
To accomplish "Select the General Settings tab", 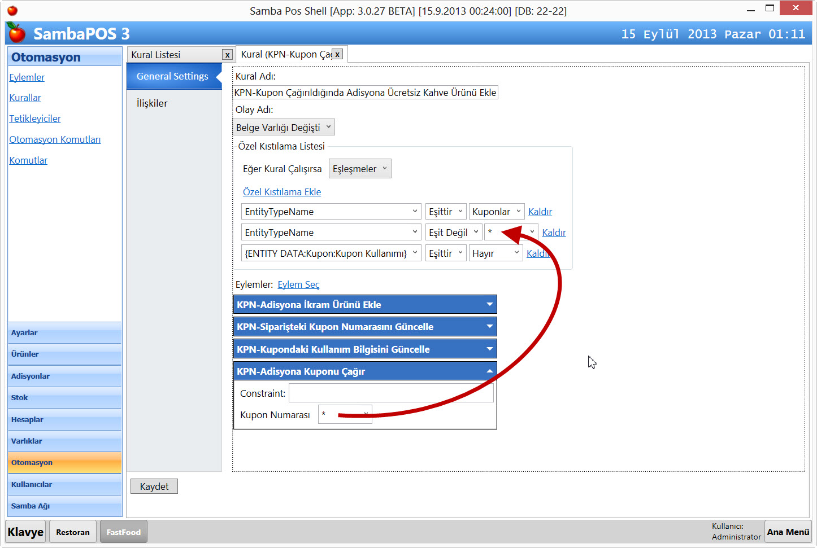I will [172, 76].
